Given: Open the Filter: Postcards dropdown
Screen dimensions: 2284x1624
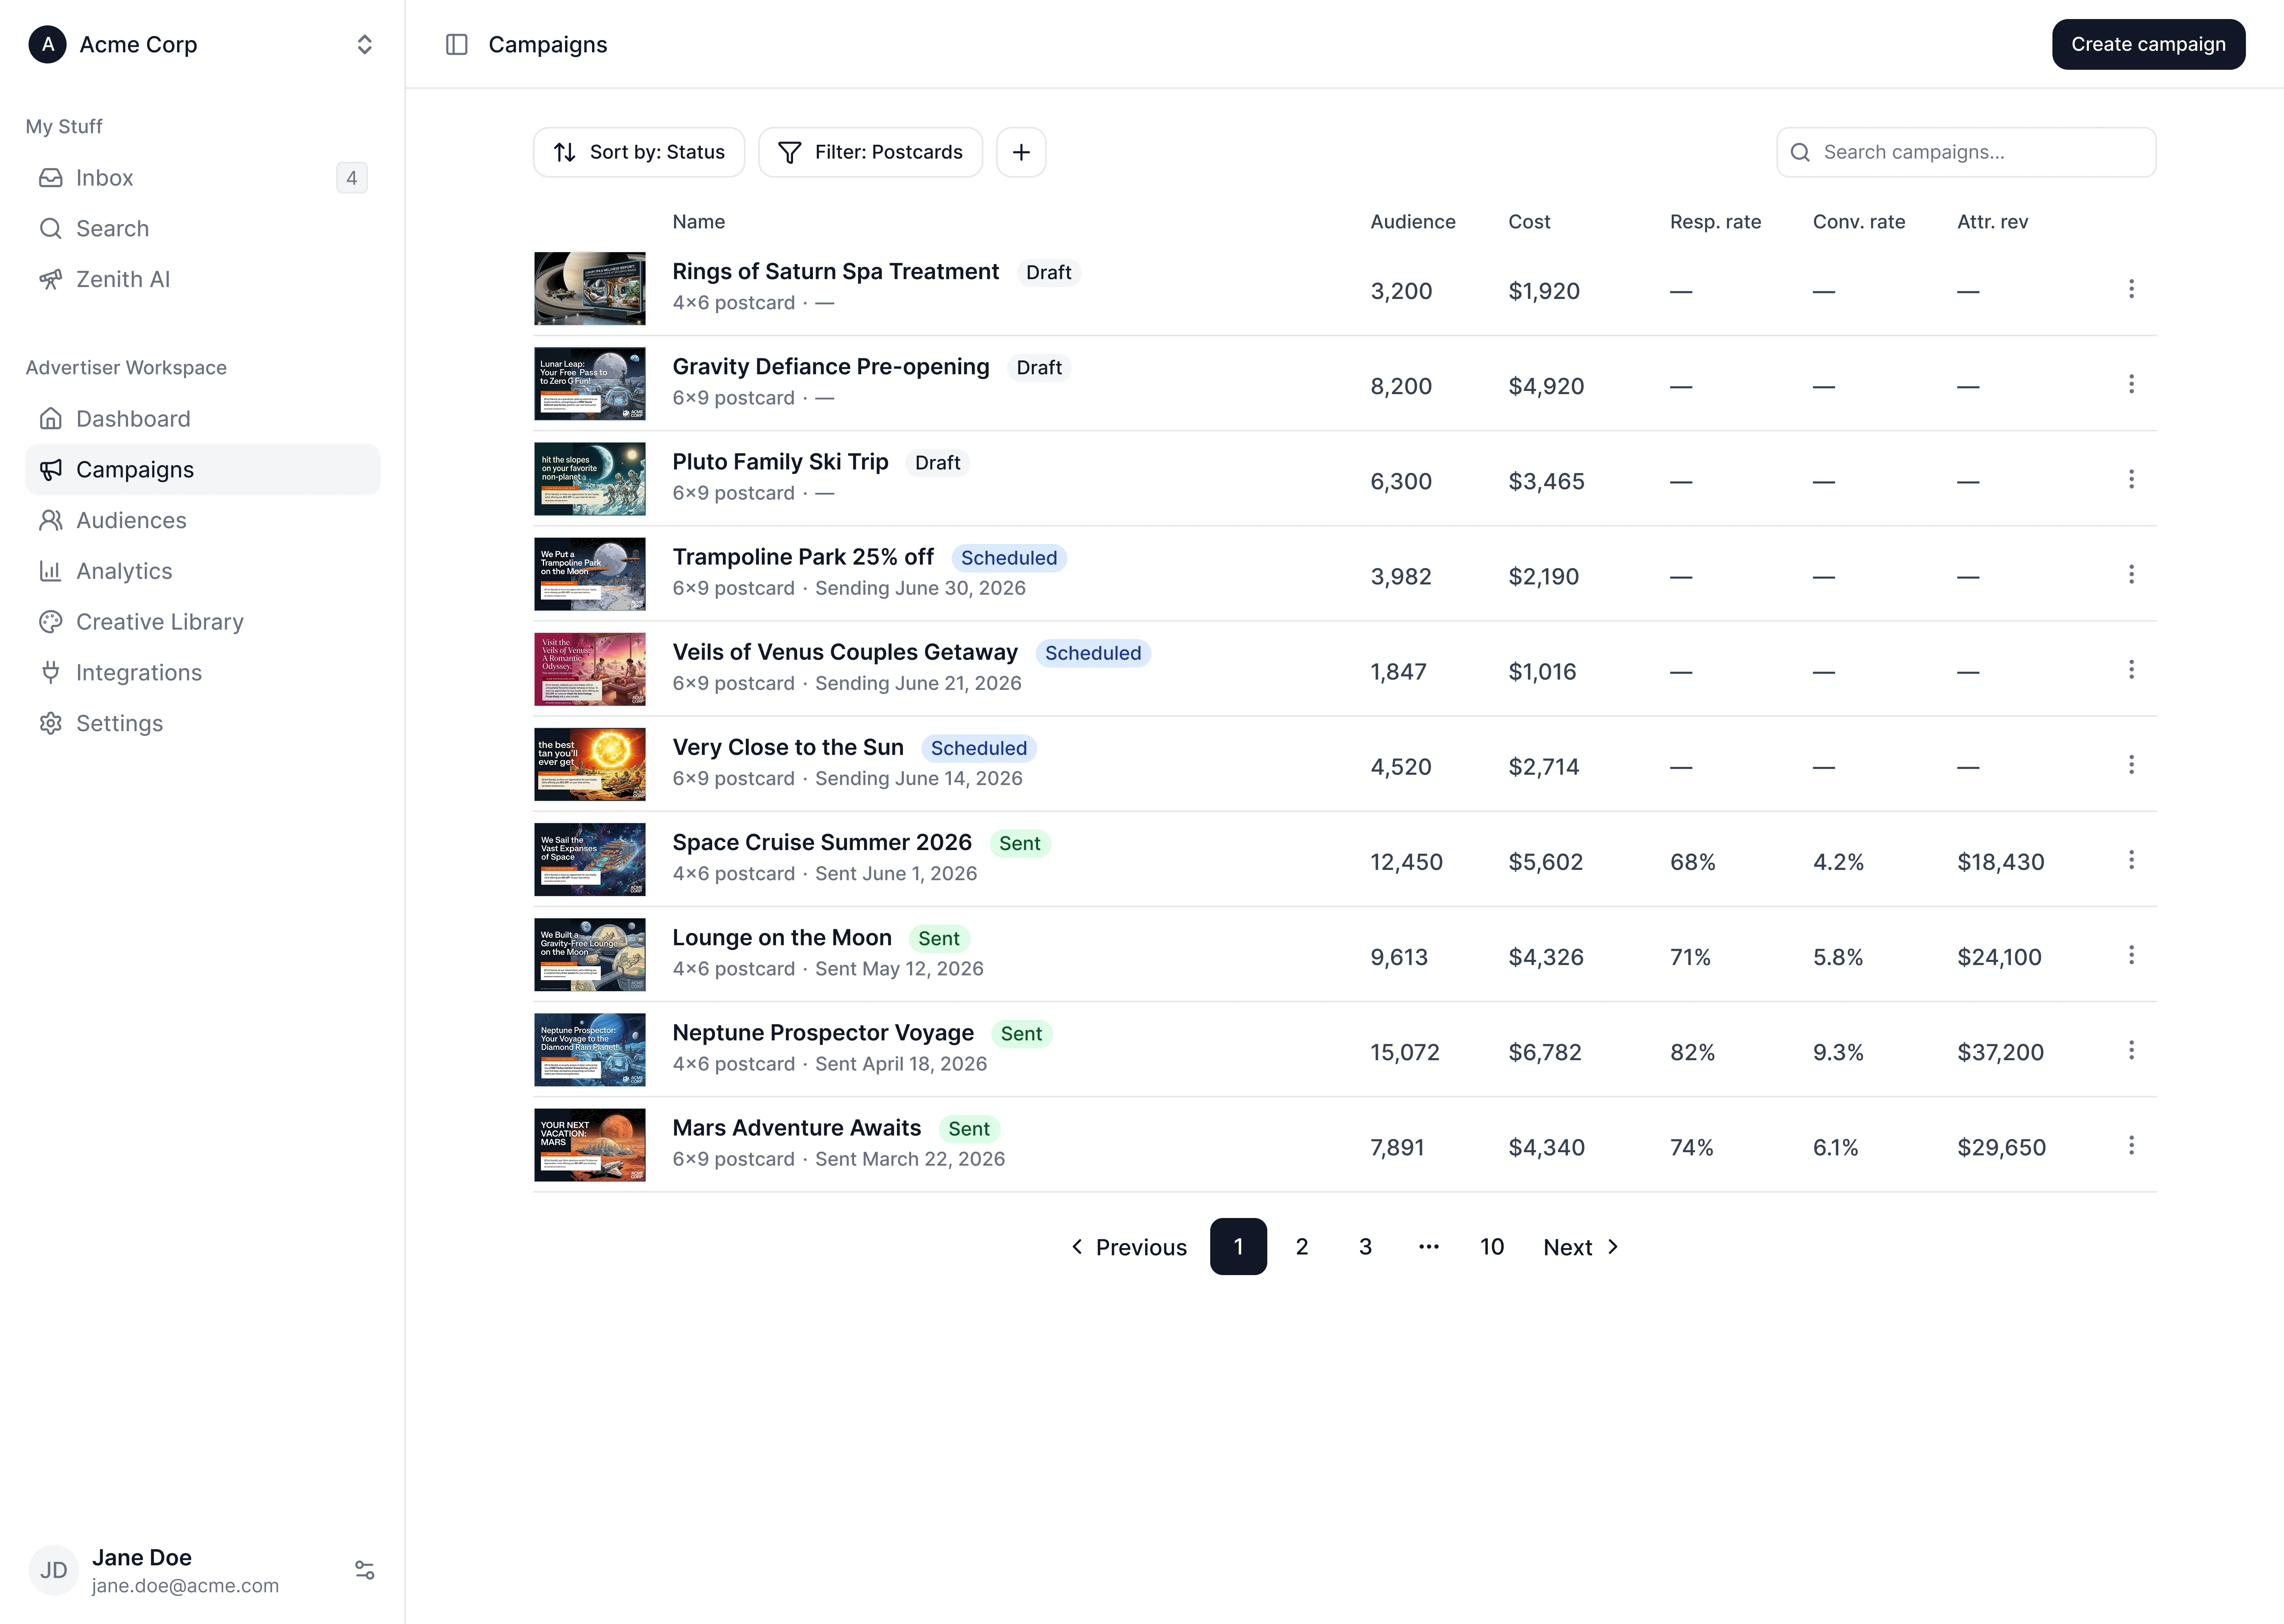Looking at the screenshot, I should click(870, 152).
